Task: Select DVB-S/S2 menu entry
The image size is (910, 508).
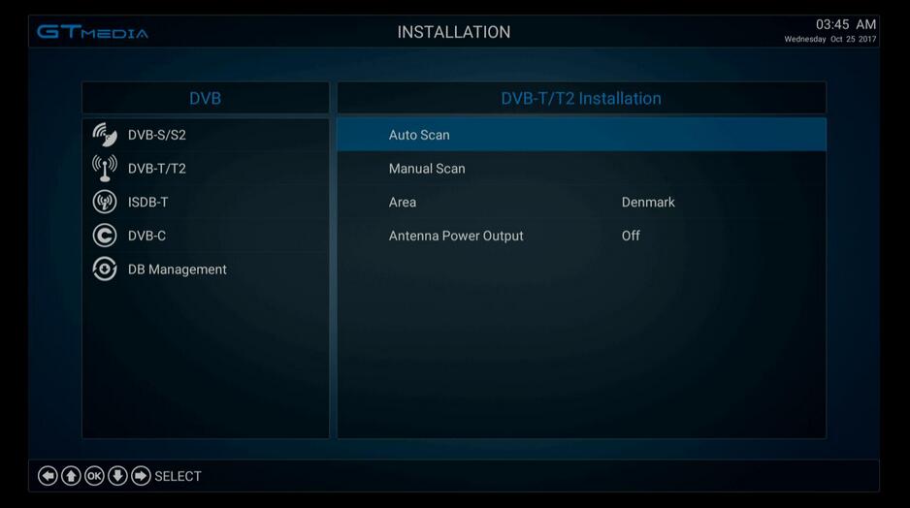Action: 206,135
